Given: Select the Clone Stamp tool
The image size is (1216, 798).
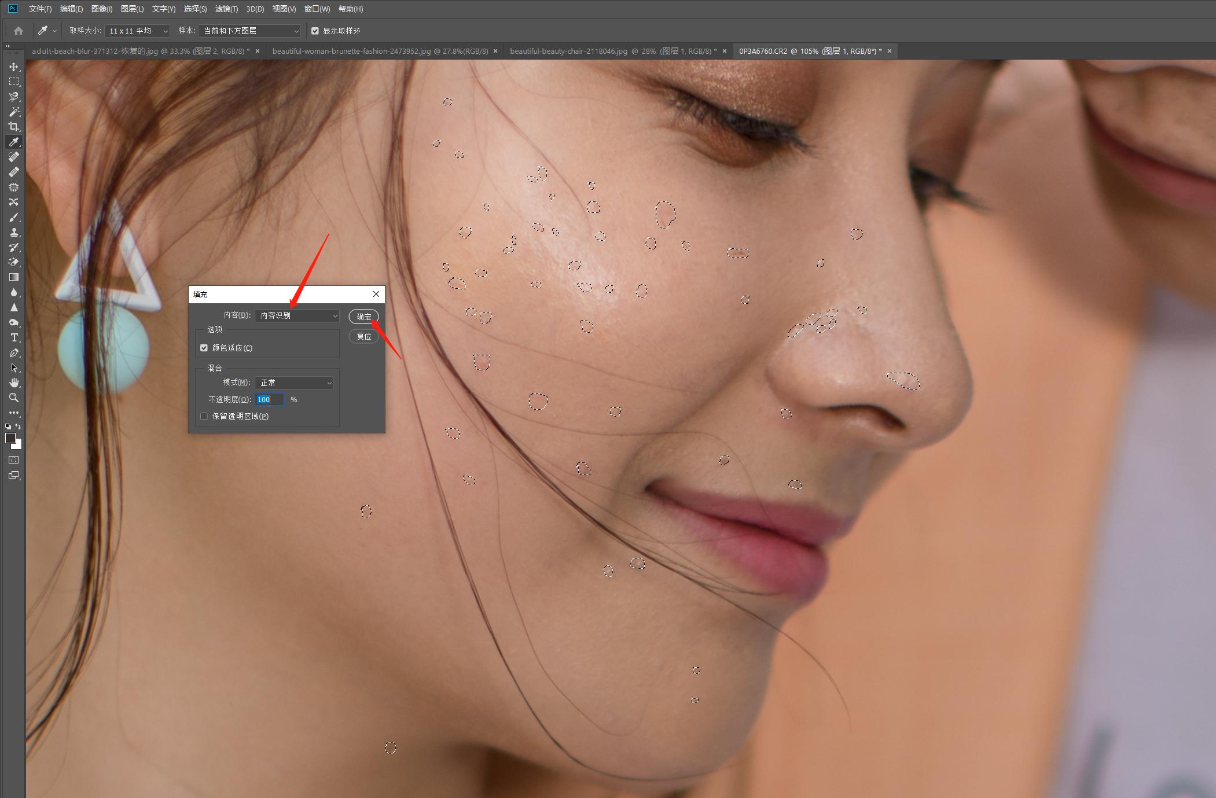Looking at the screenshot, I should pyautogui.click(x=14, y=232).
